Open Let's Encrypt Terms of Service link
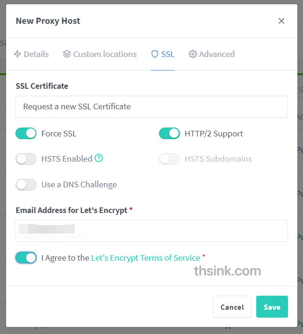The width and height of the screenshot is (303, 334). [145, 257]
